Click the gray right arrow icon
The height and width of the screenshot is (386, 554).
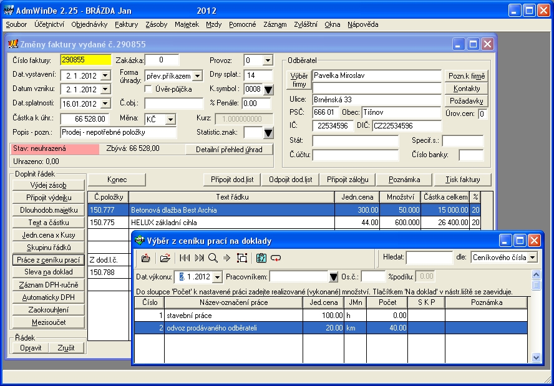(x=227, y=258)
